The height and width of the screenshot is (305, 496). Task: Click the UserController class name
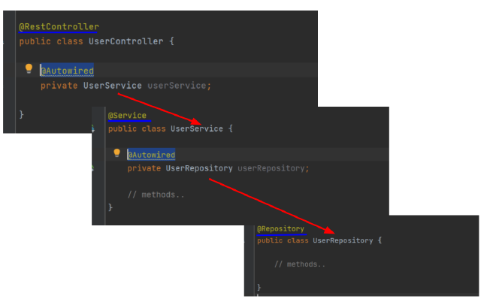coord(126,41)
